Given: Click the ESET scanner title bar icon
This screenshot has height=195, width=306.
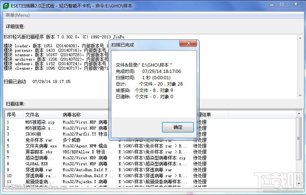Looking at the screenshot, I should tap(6, 6).
